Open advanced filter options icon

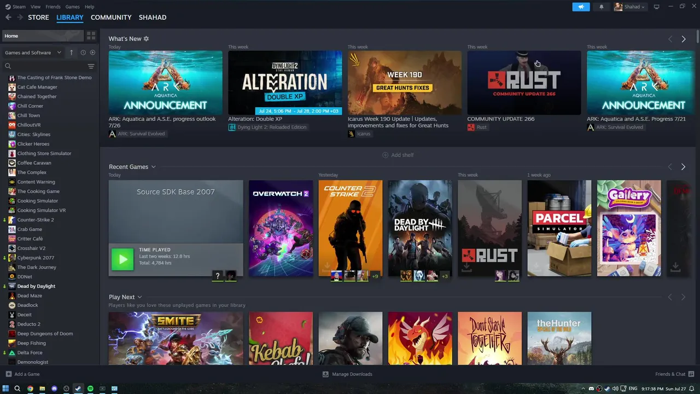[91, 66]
